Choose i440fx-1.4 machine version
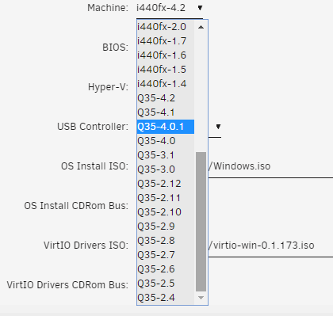 [x=166, y=84]
